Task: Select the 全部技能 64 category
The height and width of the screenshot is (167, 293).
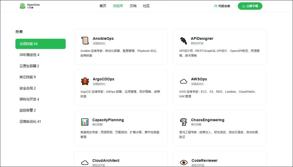Action: coord(40,44)
